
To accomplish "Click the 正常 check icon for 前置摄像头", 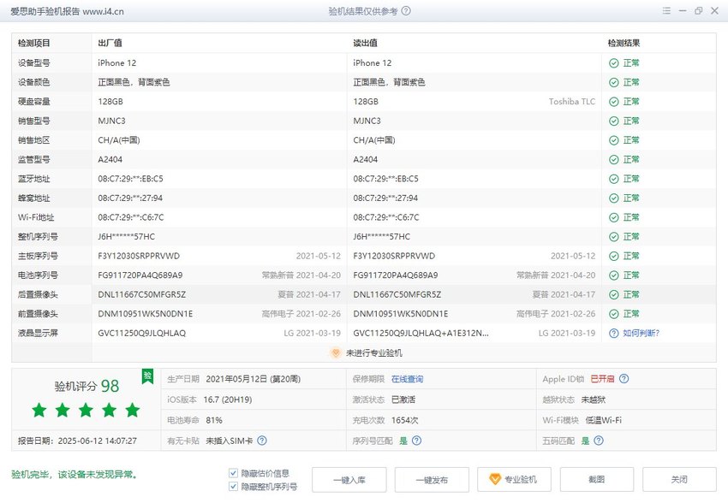I will [614, 314].
